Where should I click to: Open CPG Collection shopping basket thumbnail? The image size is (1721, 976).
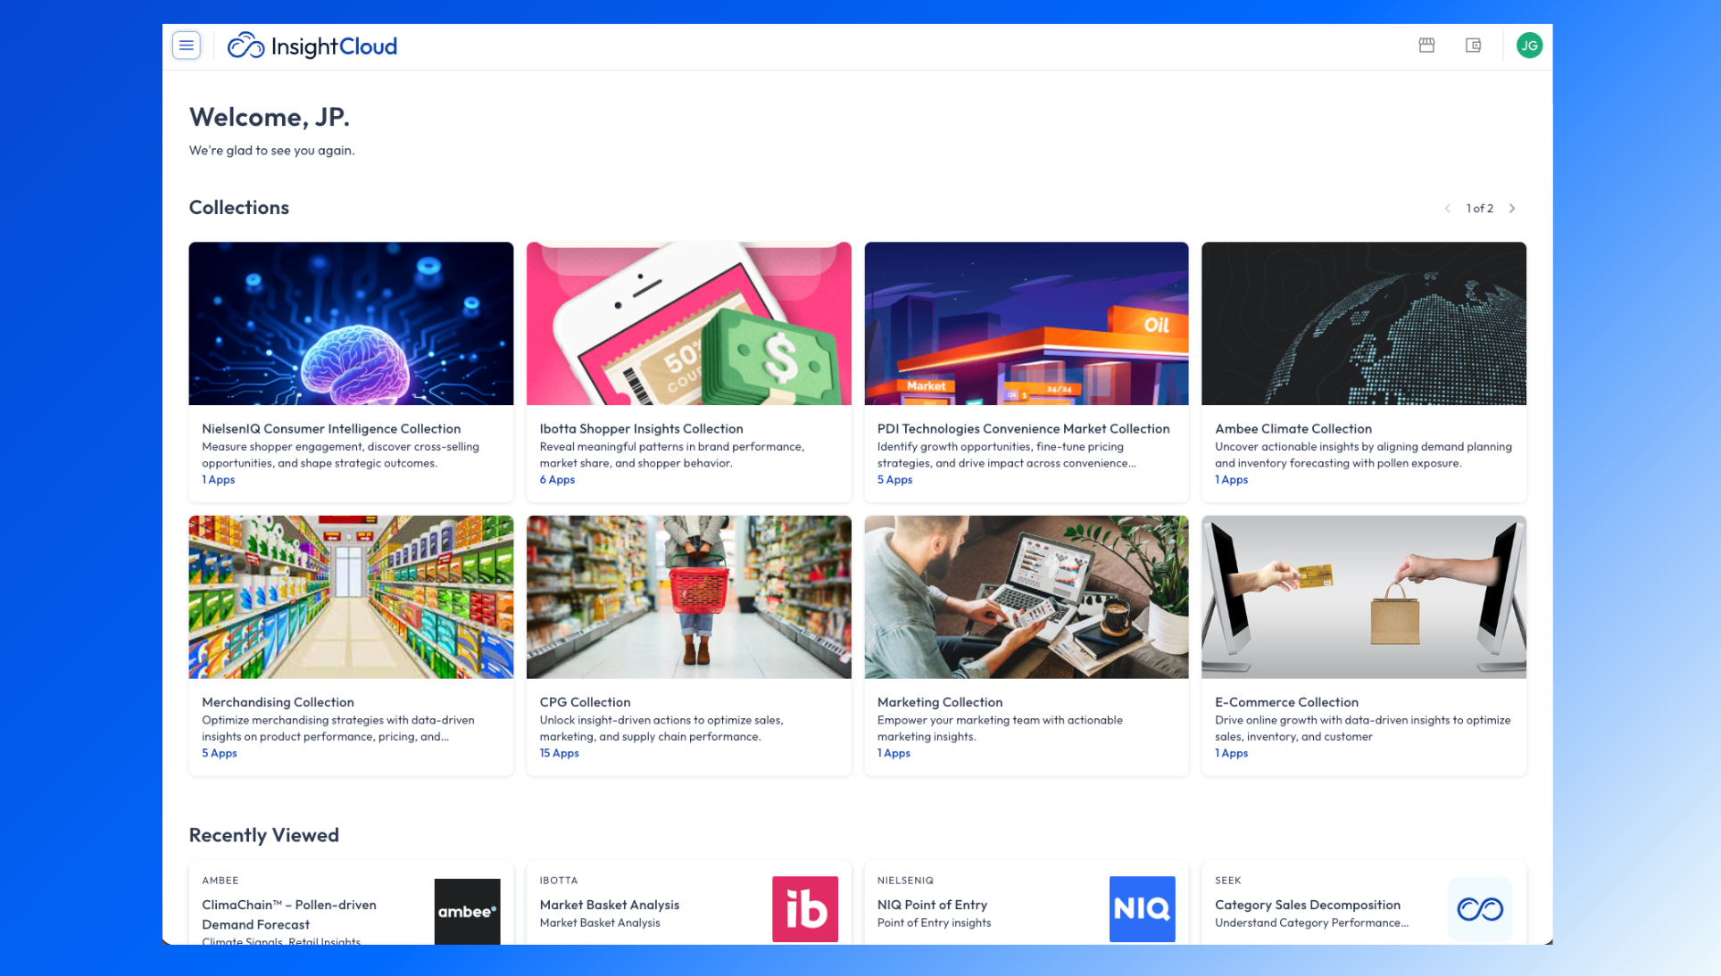(689, 597)
